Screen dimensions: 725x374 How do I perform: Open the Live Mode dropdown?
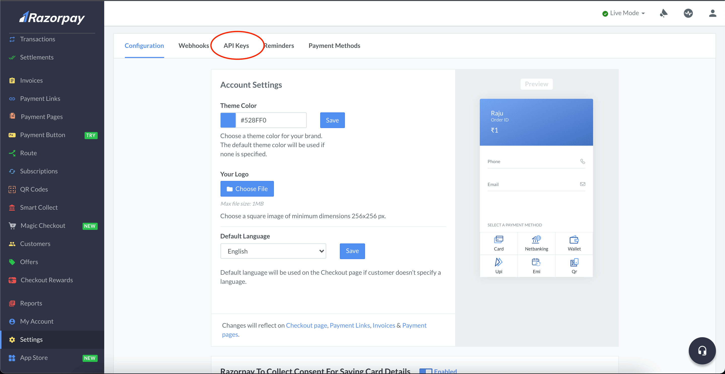click(624, 13)
